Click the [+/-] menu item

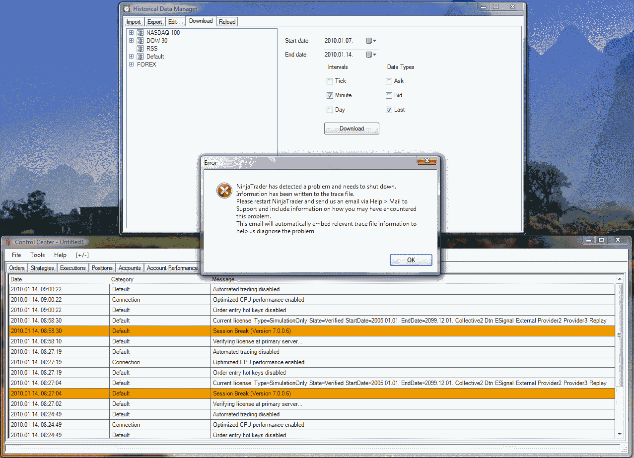point(82,255)
